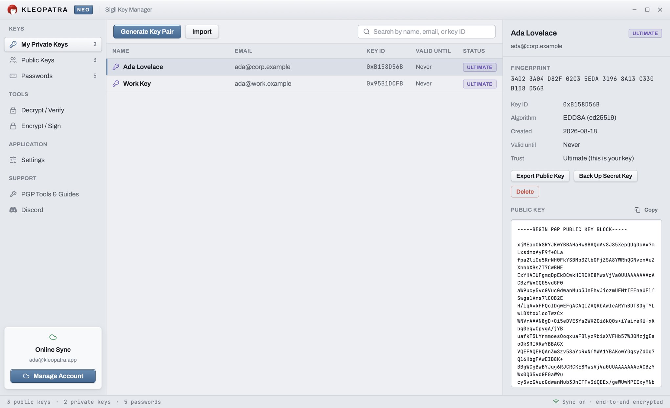Click Export Public Key button
The height and width of the screenshot is (408, 670).
point(540,176)
